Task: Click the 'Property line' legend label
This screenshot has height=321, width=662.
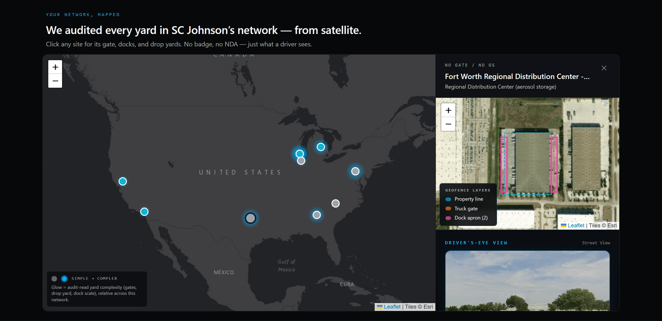Action: [x=469, y=199]
